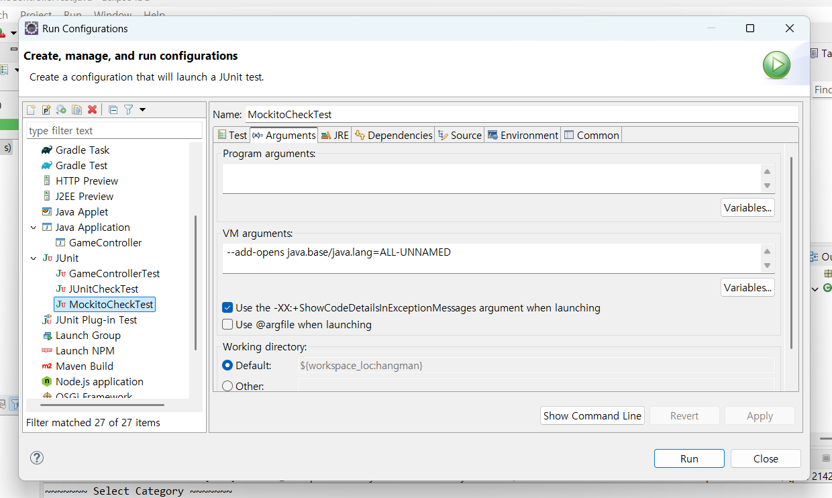832x498 pixels.
Task: Select Java Applet launch type
Action: coord(82,211)
